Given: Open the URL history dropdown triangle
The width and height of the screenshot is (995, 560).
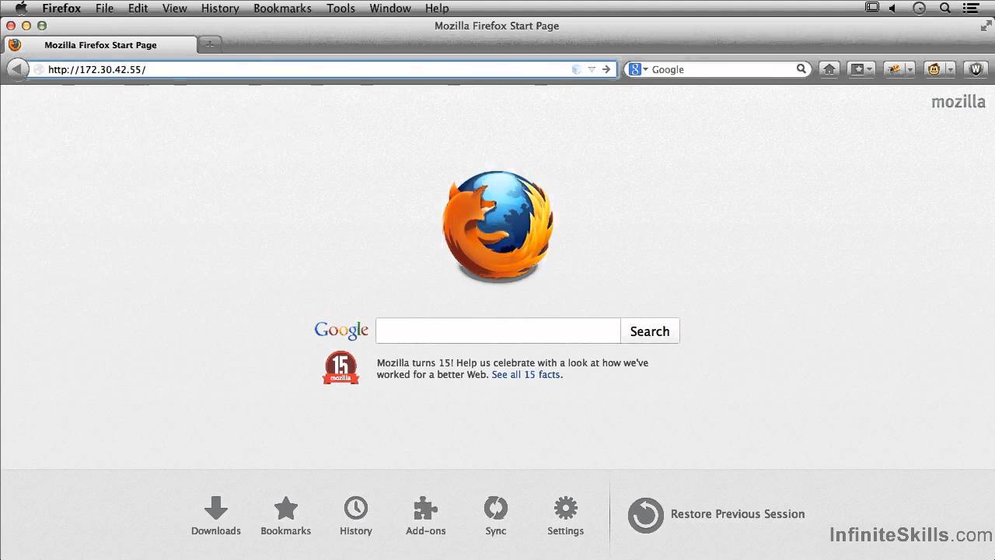Looking at the screenshot, I should (x=592, y=69).
